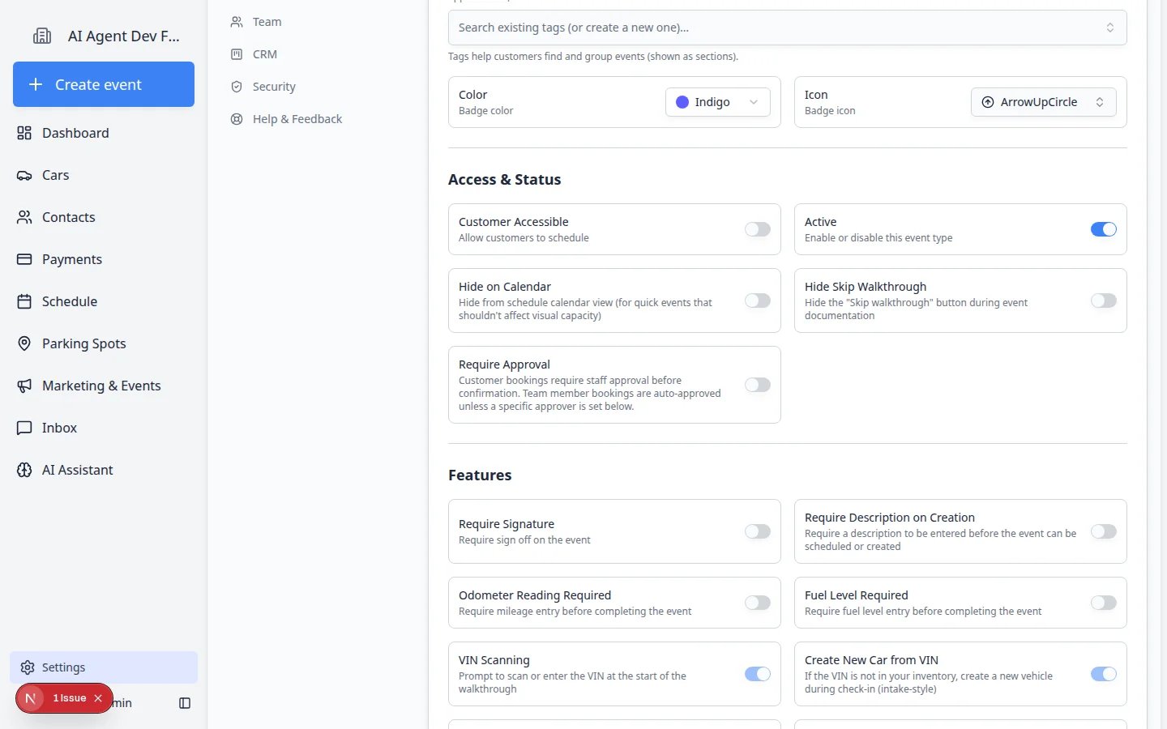Image resolution: width=1167 pixels, height=729 pixels.
Task: Enable the Require Approval toggle
Action: [758, 385]
